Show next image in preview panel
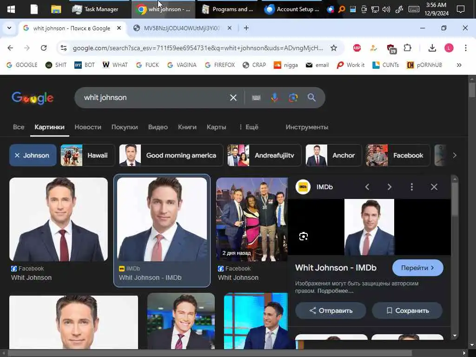The width and height of the screenshot is (476, 357). (390, 187)
